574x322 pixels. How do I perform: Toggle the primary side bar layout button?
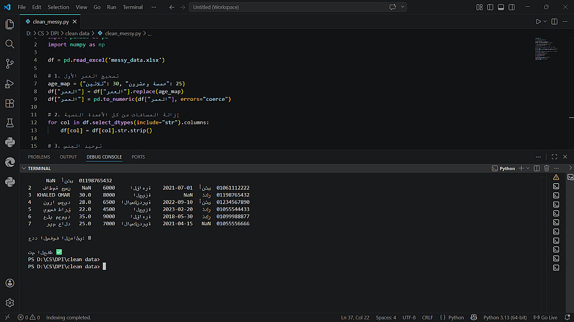pos(490,7)
